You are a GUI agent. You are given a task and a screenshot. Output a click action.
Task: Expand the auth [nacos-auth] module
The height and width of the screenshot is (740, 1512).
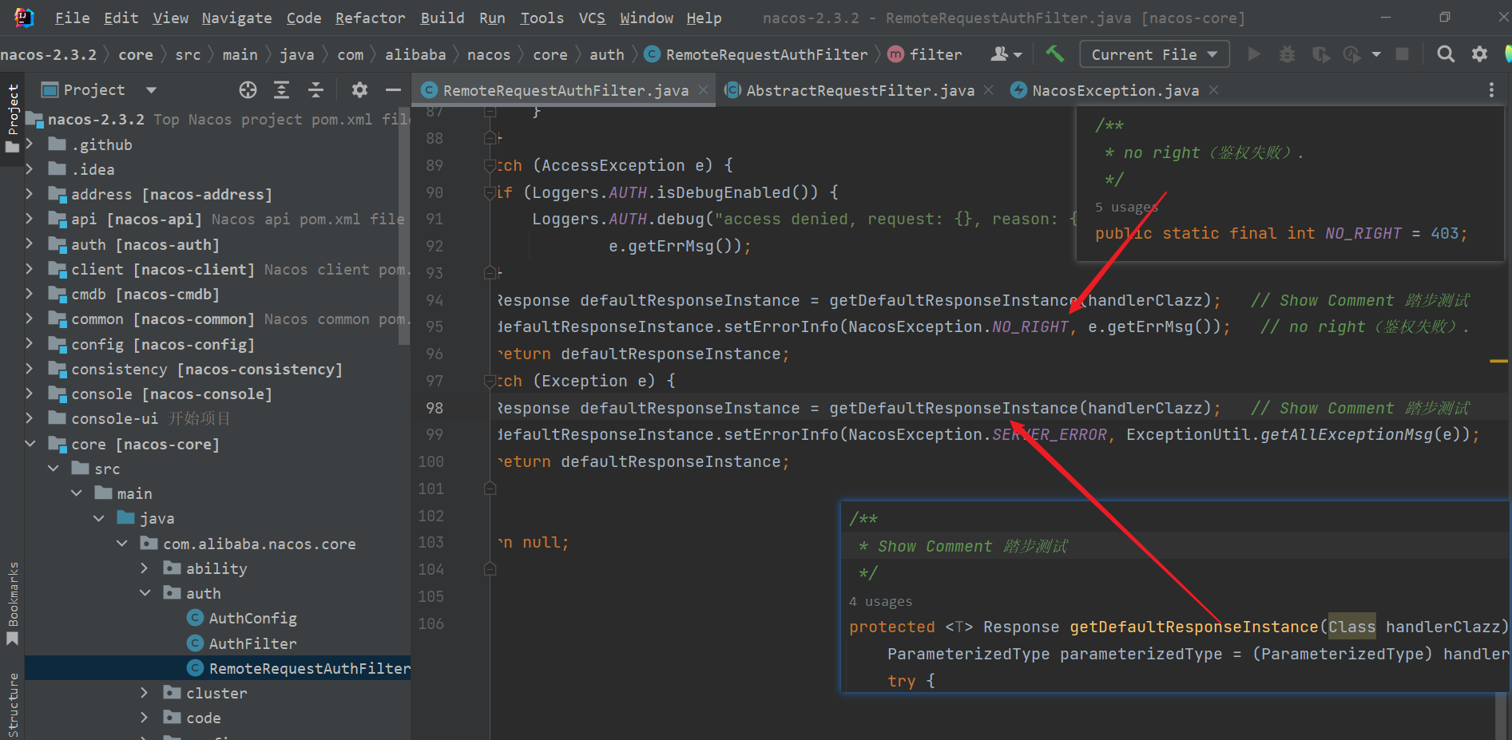click(x=30, y=244)
